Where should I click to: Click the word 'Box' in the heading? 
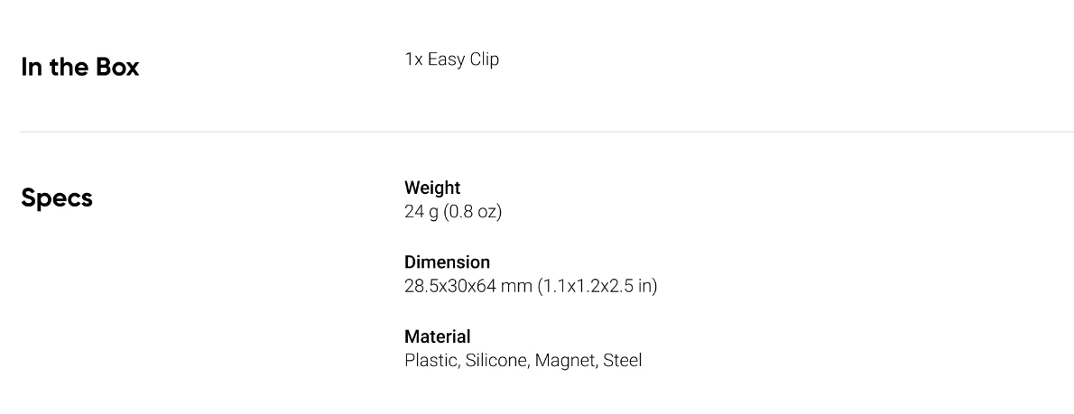[x=116, y=68]
